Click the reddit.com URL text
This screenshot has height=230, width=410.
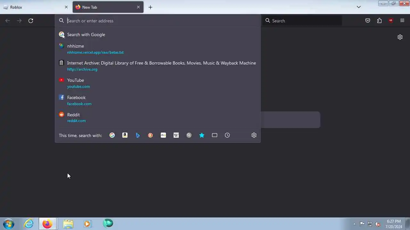click(x=76, y=121)
